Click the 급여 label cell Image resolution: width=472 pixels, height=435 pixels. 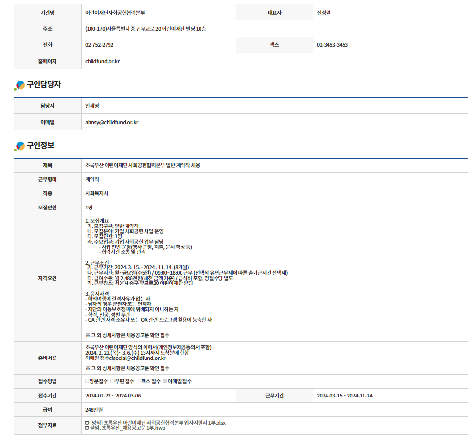(x=48, y=410)
